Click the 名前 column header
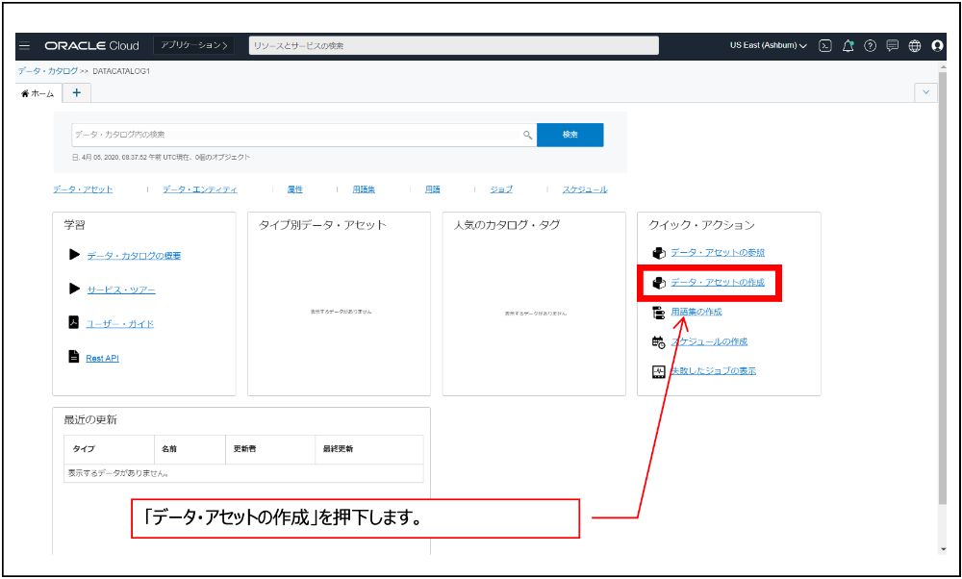 click(x=190, y=449)
